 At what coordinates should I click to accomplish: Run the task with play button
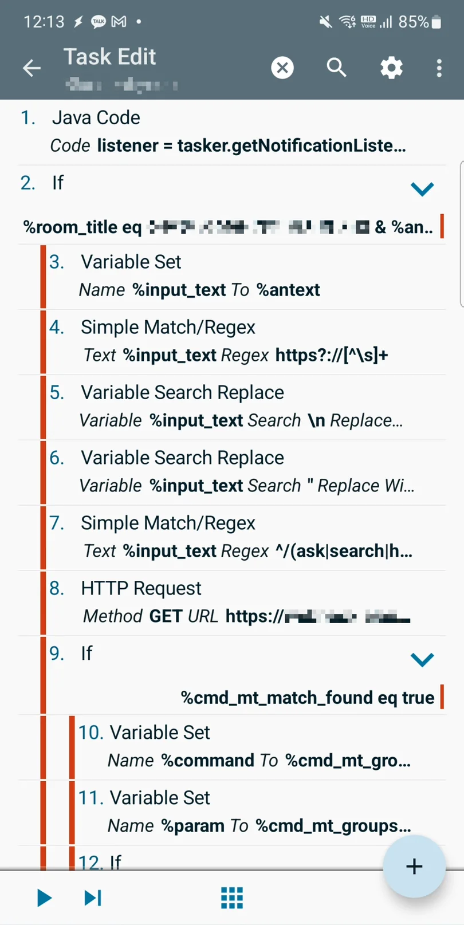click(44, 898)
